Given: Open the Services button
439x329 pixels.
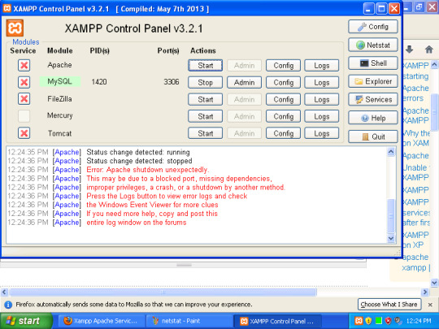Looking at the screenshot, I should [x=373, y=100].
